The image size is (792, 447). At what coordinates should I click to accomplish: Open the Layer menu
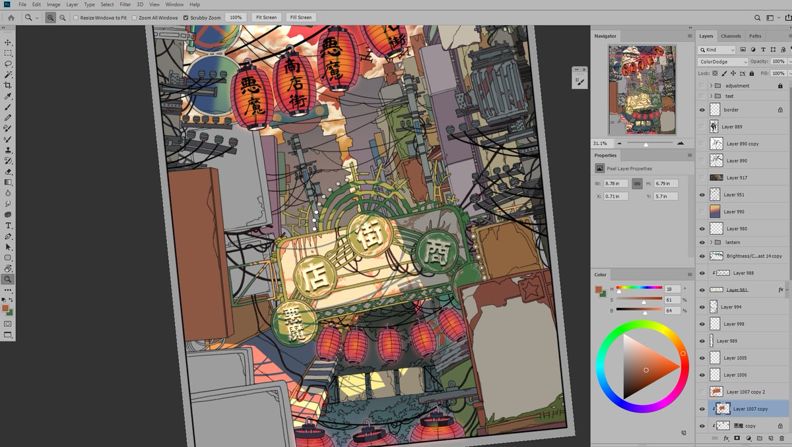[x=72, y=5]
